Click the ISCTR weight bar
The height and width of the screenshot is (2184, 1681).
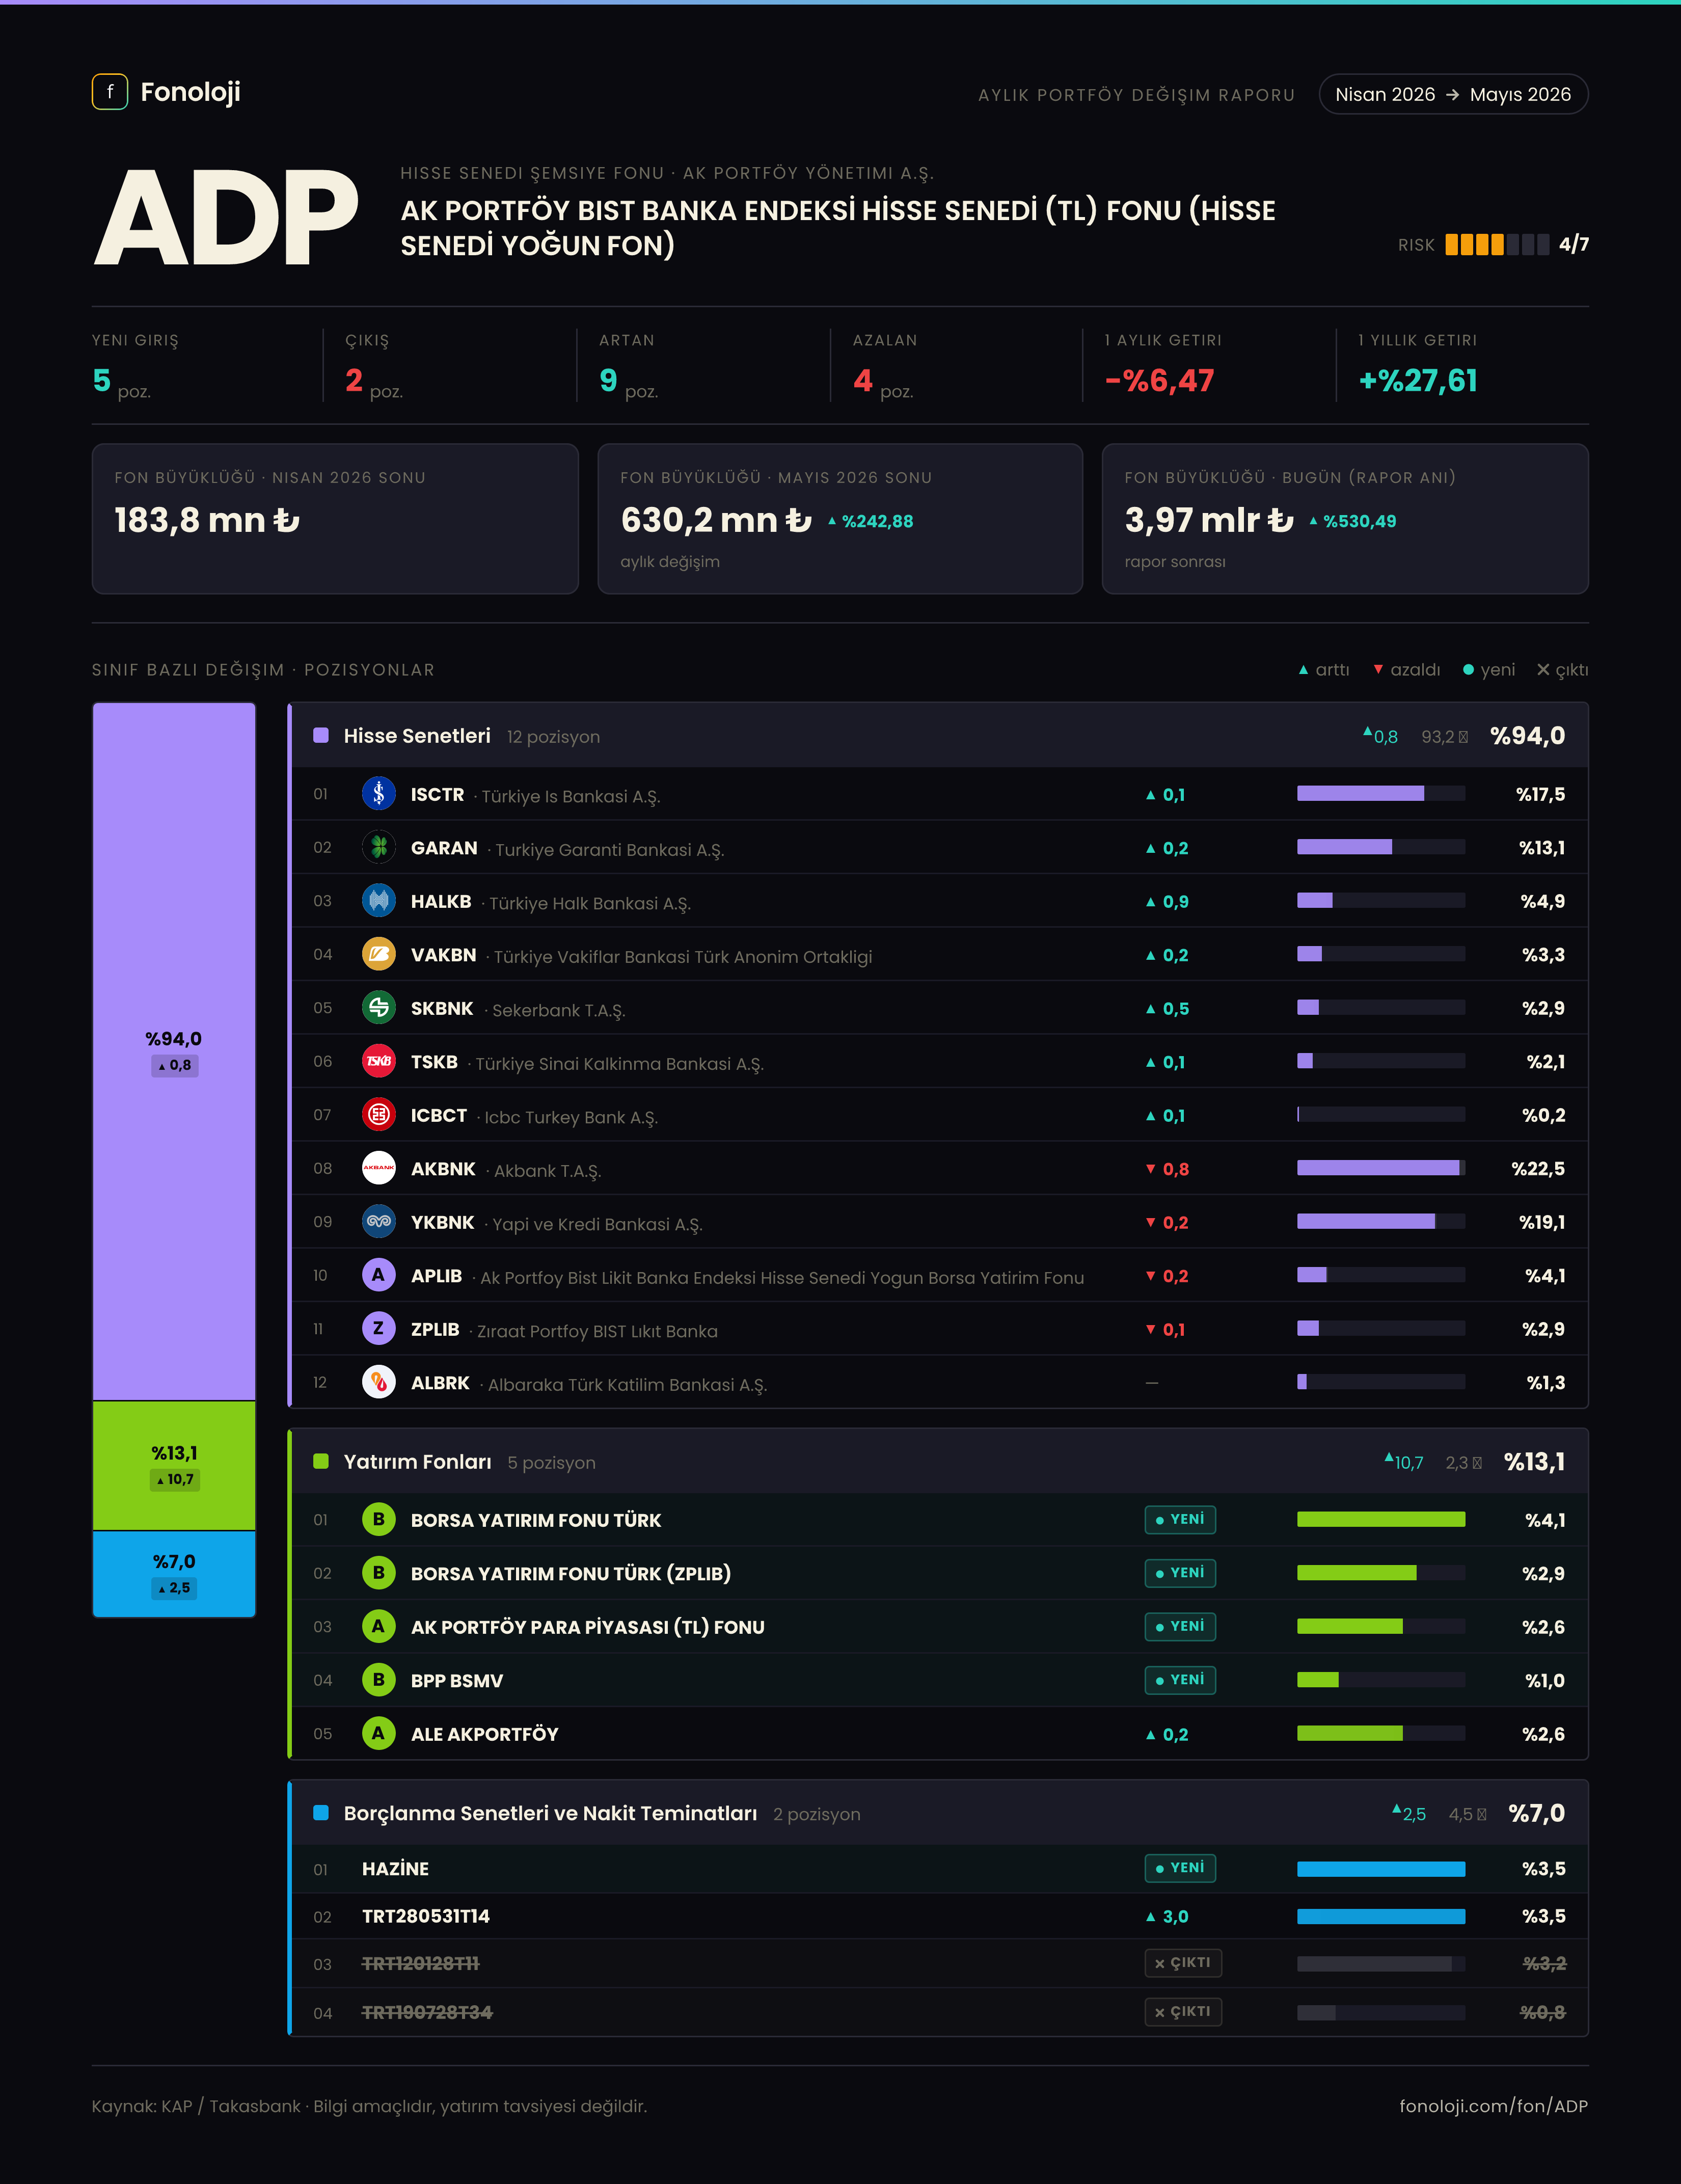coord(1381,794)
